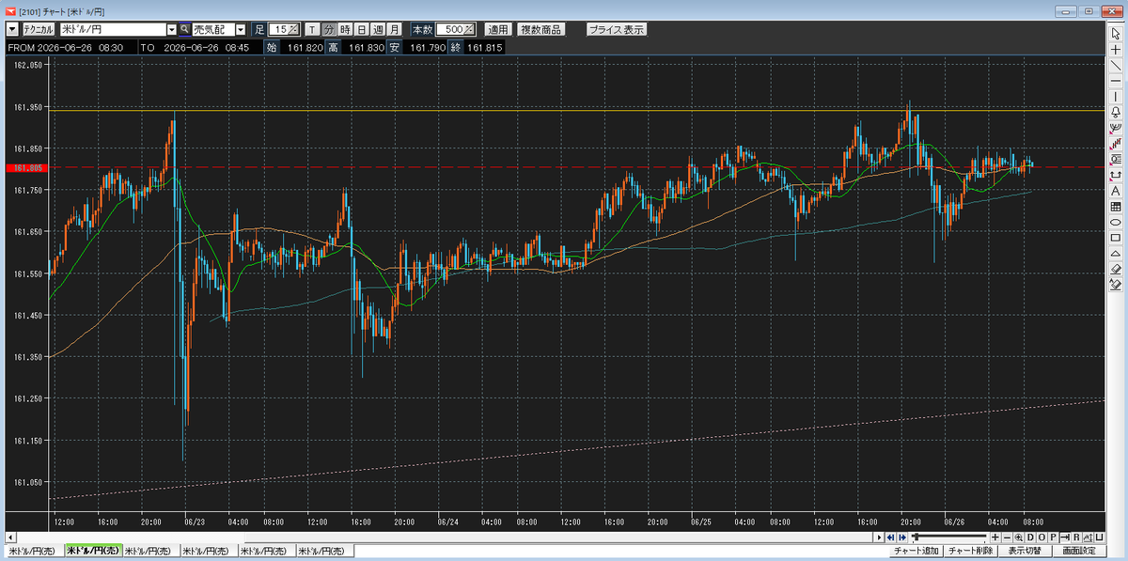Toggle the 時 hourly timeframe button

(345, 29)
